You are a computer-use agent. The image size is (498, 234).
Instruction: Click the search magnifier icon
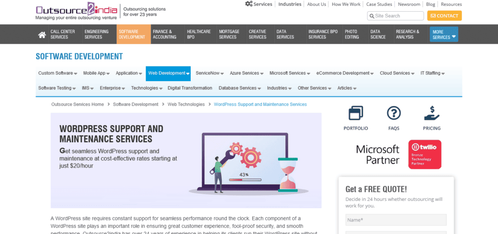[372, 16]
